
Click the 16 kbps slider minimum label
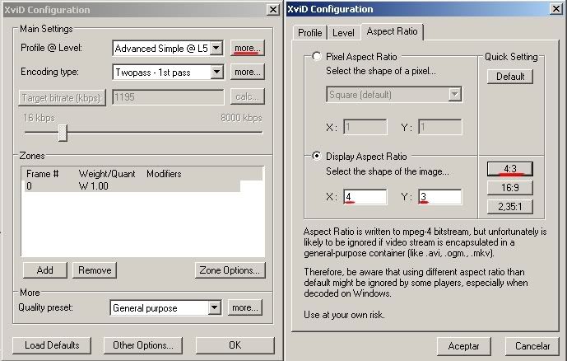coord(39,118)
